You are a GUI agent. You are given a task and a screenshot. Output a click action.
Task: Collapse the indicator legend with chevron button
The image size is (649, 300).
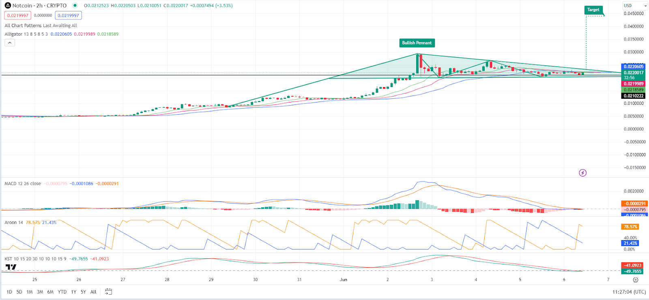[10, 43]
